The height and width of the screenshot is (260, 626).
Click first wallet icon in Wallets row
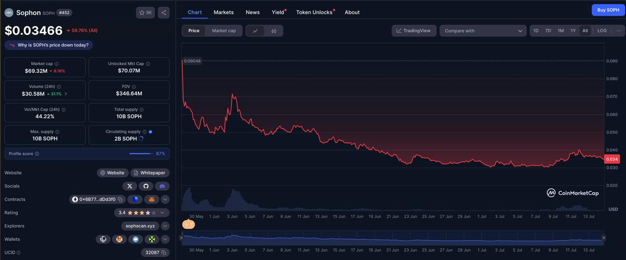103,239
